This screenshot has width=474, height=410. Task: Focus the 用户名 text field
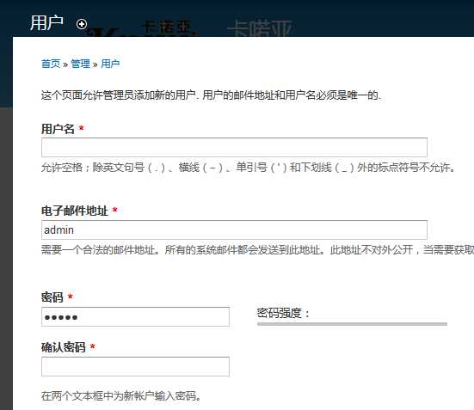234,147
